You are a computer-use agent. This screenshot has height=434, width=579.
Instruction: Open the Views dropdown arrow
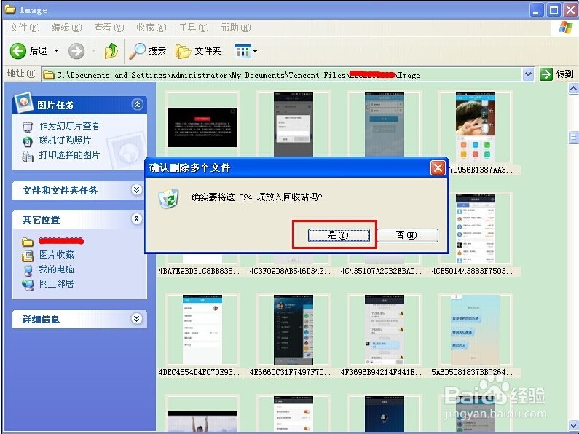tap(255, 51)
